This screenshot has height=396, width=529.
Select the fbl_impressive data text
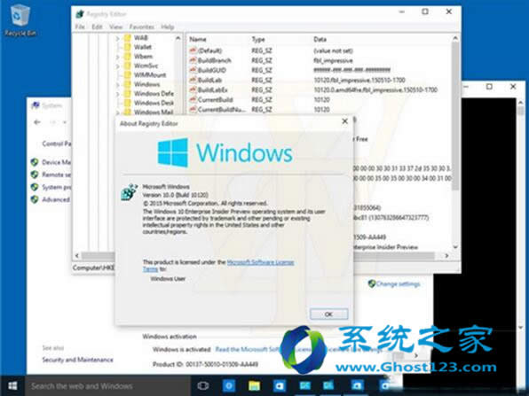(333, 60)
